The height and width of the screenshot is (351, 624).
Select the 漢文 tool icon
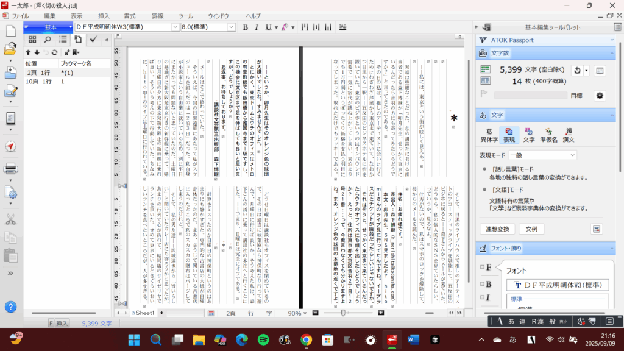569,134
